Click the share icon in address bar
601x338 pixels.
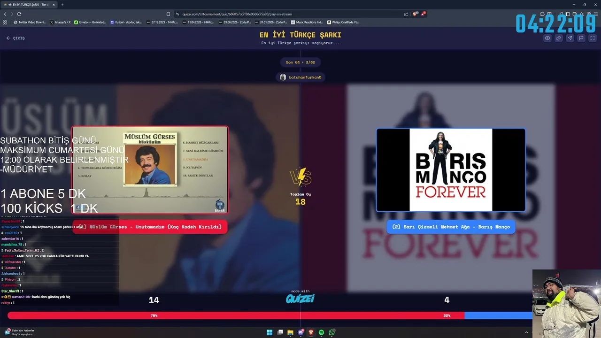pyautogui.click(x=406, y=14)
